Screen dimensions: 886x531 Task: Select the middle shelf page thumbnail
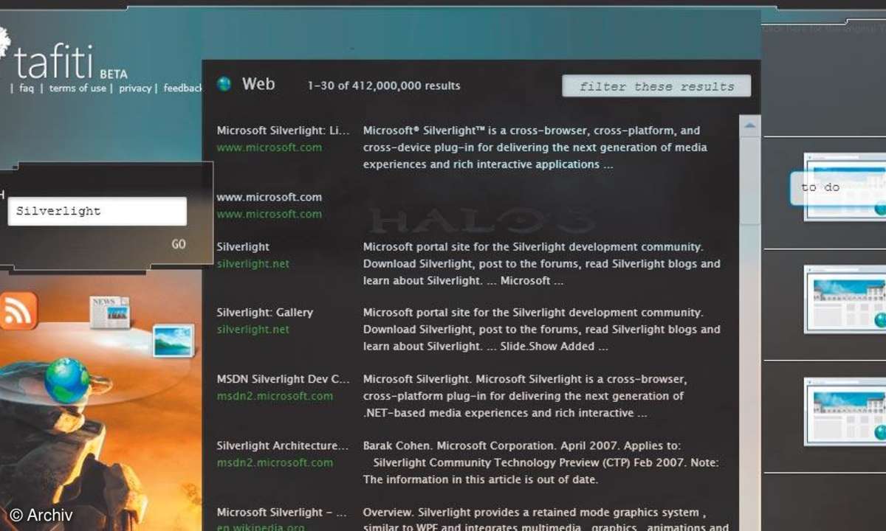coord(845,299)
